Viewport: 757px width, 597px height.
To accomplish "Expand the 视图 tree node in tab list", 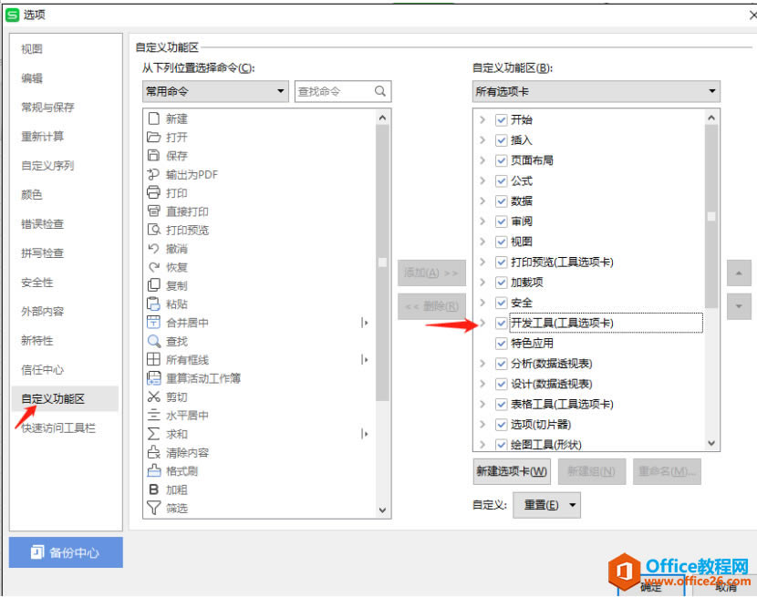I will coord(482,242).
